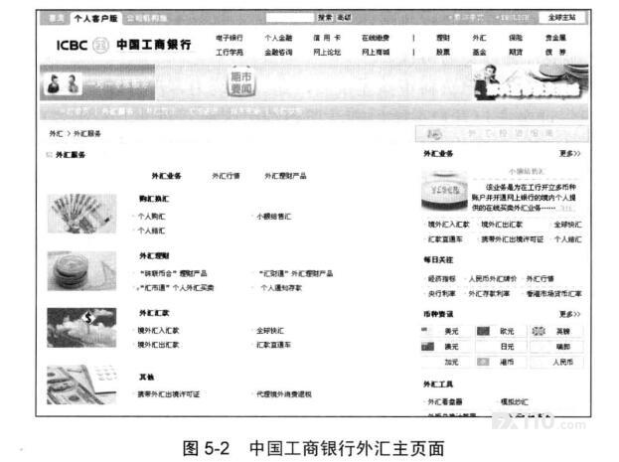Click the 澳元 flag icon

tap(427, 347)
